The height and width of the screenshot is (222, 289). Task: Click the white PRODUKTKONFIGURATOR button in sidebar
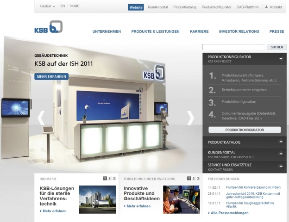(245, 130)
